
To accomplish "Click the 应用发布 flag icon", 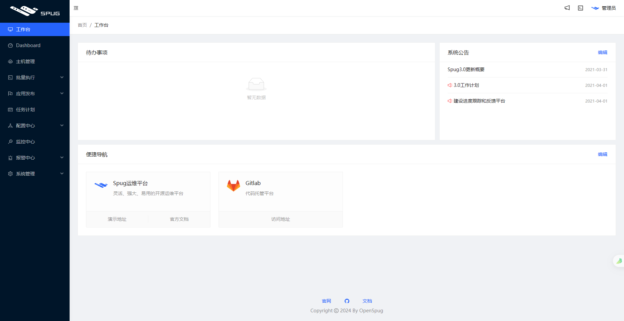I will pos(10,94).
